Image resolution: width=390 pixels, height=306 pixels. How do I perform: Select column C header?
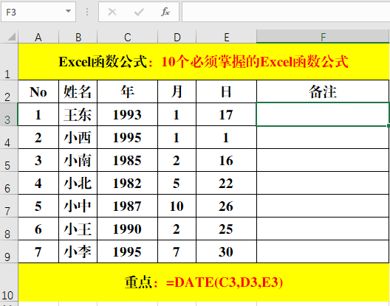pos(127,38)
